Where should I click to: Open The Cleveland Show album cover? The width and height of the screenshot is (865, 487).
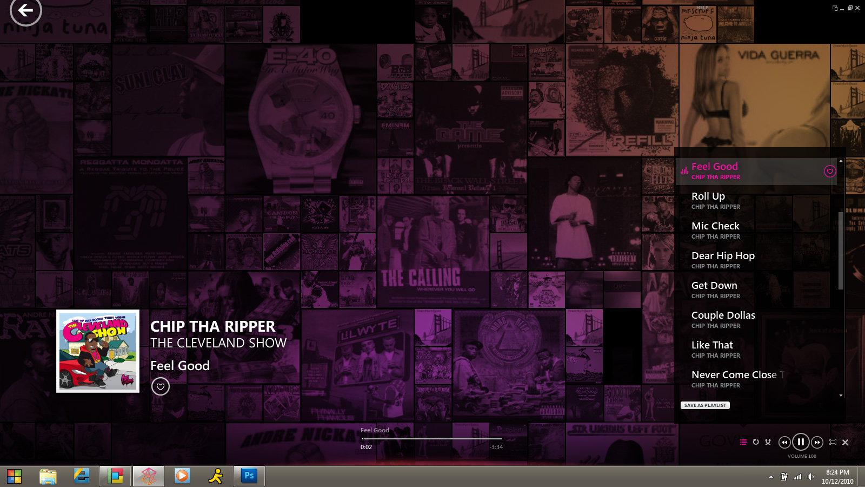pos(98,351)
